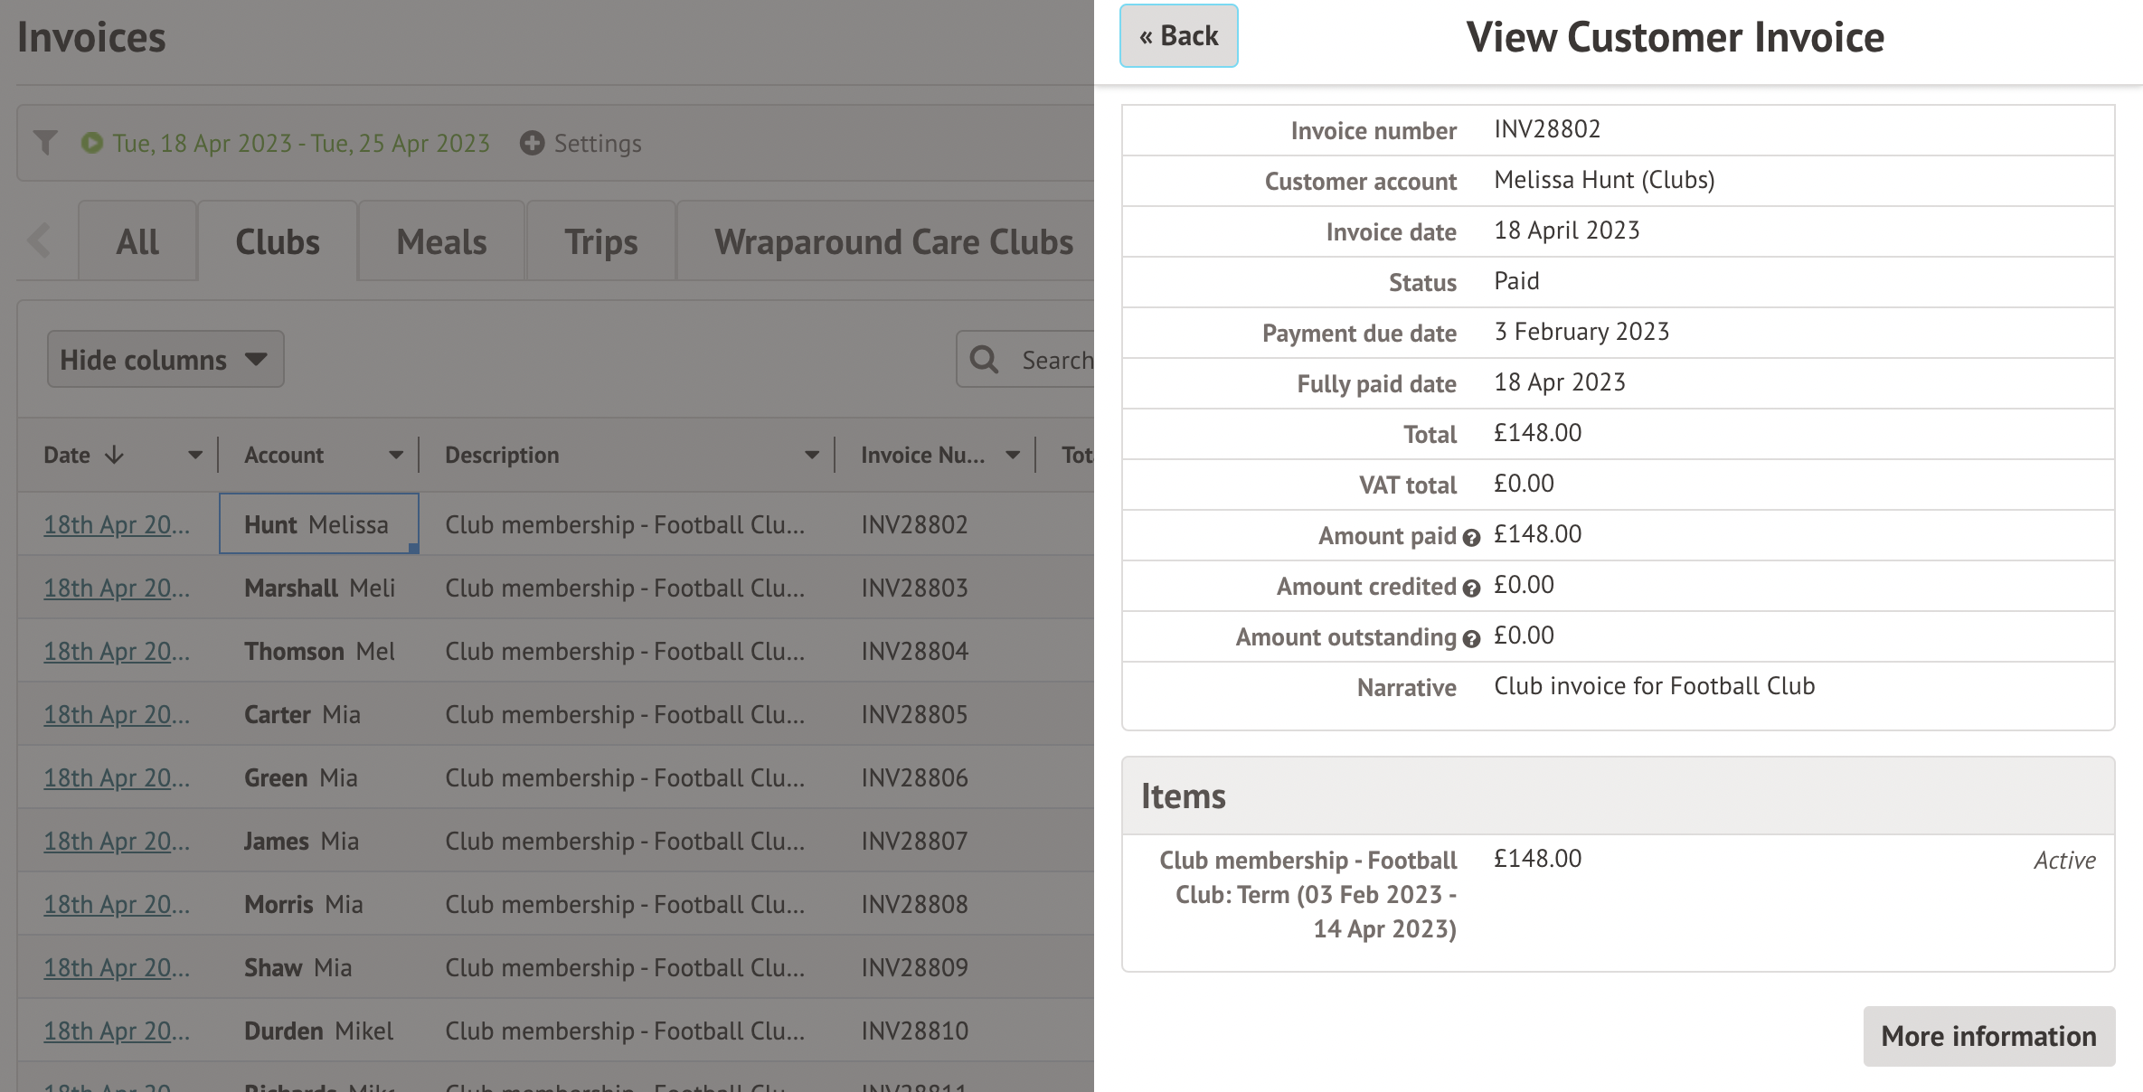Click the Amount outstanding help icon
The height and width of the screenshot is (1092, 2143).
tap(1471, 639)
